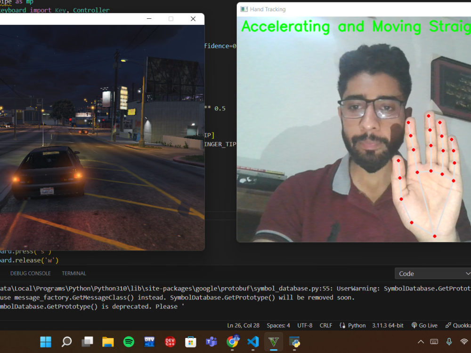Show hidden system tray icons
Screen dimensions: 471x353
(421, 342)
